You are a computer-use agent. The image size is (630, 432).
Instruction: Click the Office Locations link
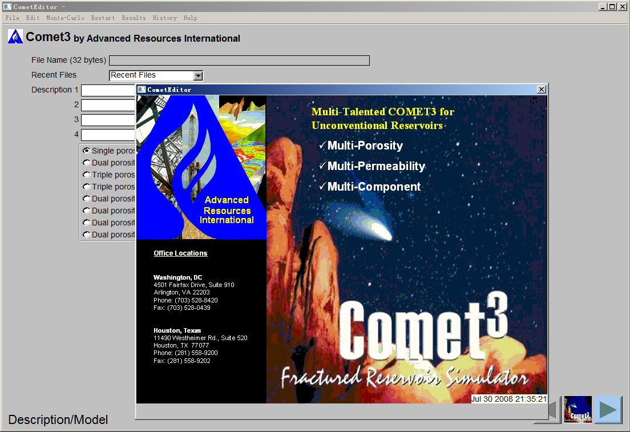coord(180,253)
